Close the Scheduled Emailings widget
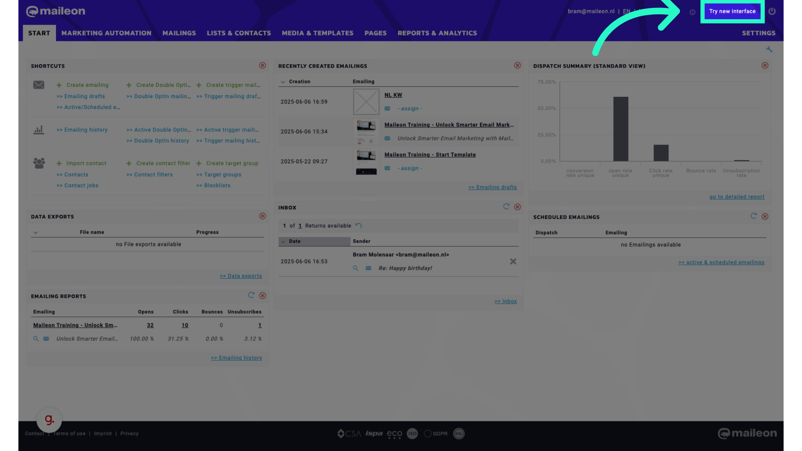 pos(765,217)
